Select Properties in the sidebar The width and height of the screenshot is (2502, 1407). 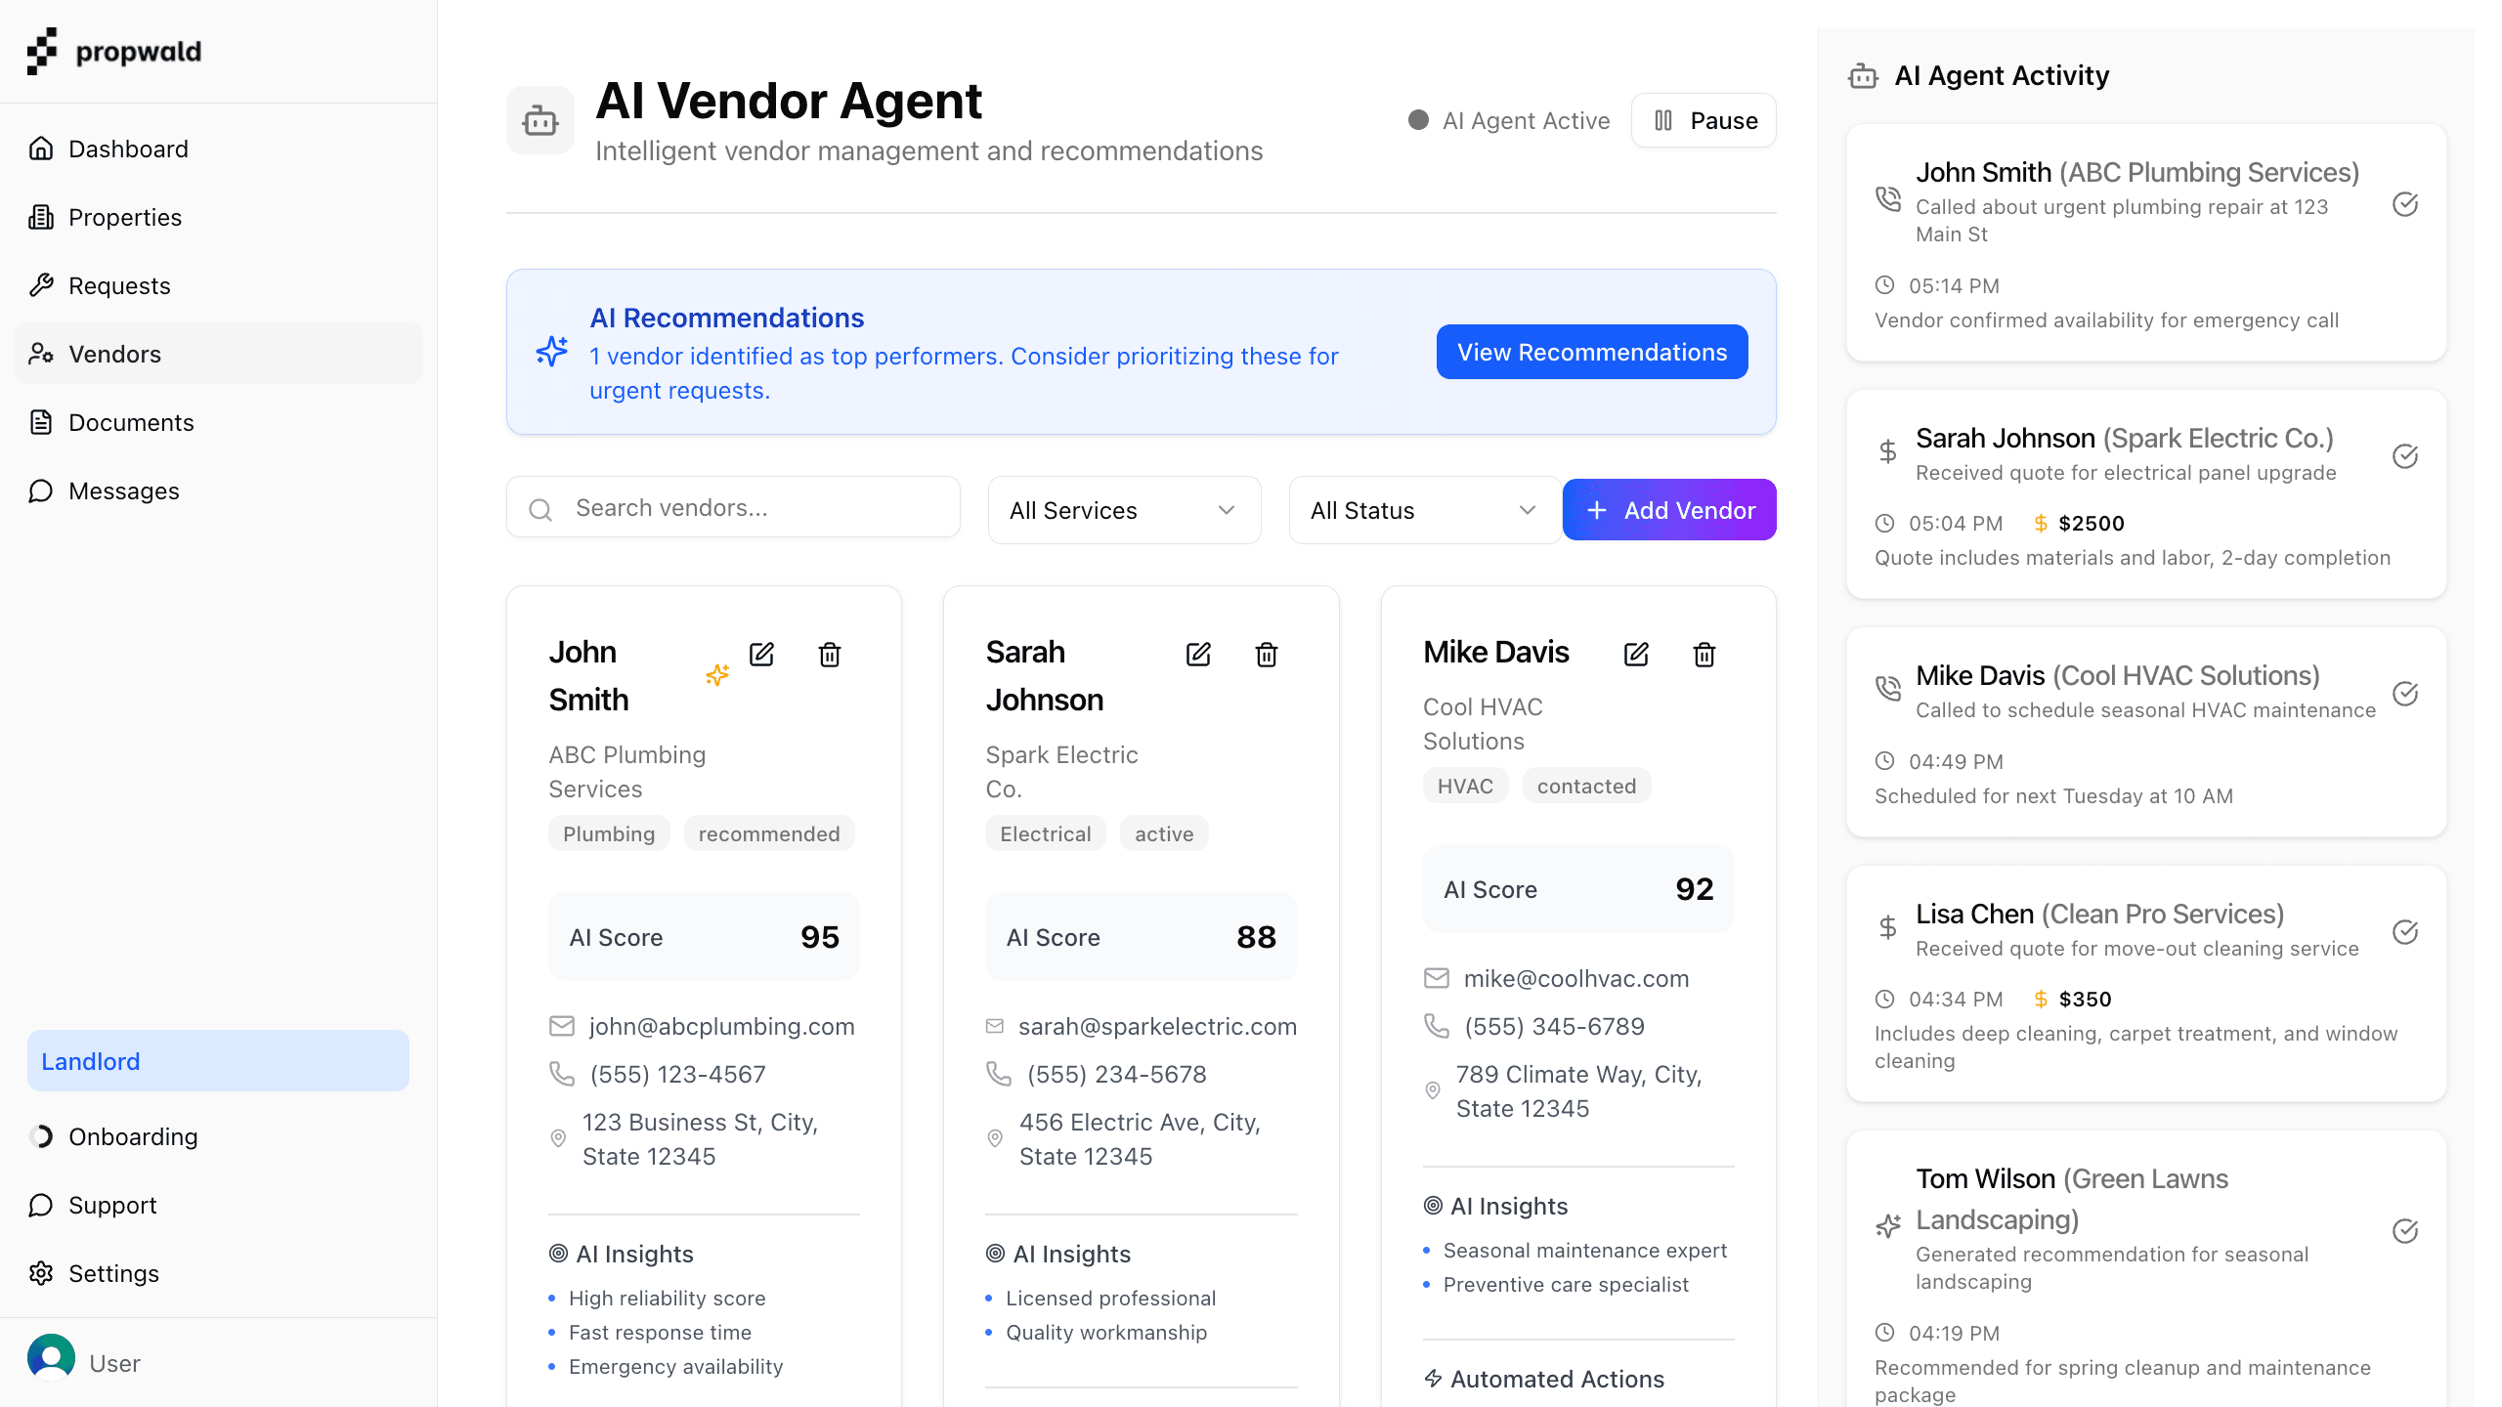click(124, 217)
